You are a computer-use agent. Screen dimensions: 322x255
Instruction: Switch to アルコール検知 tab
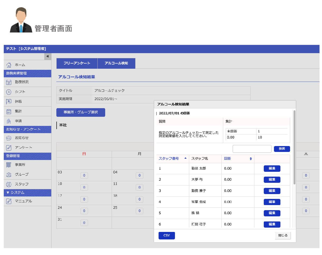click(x=116, y=63)
